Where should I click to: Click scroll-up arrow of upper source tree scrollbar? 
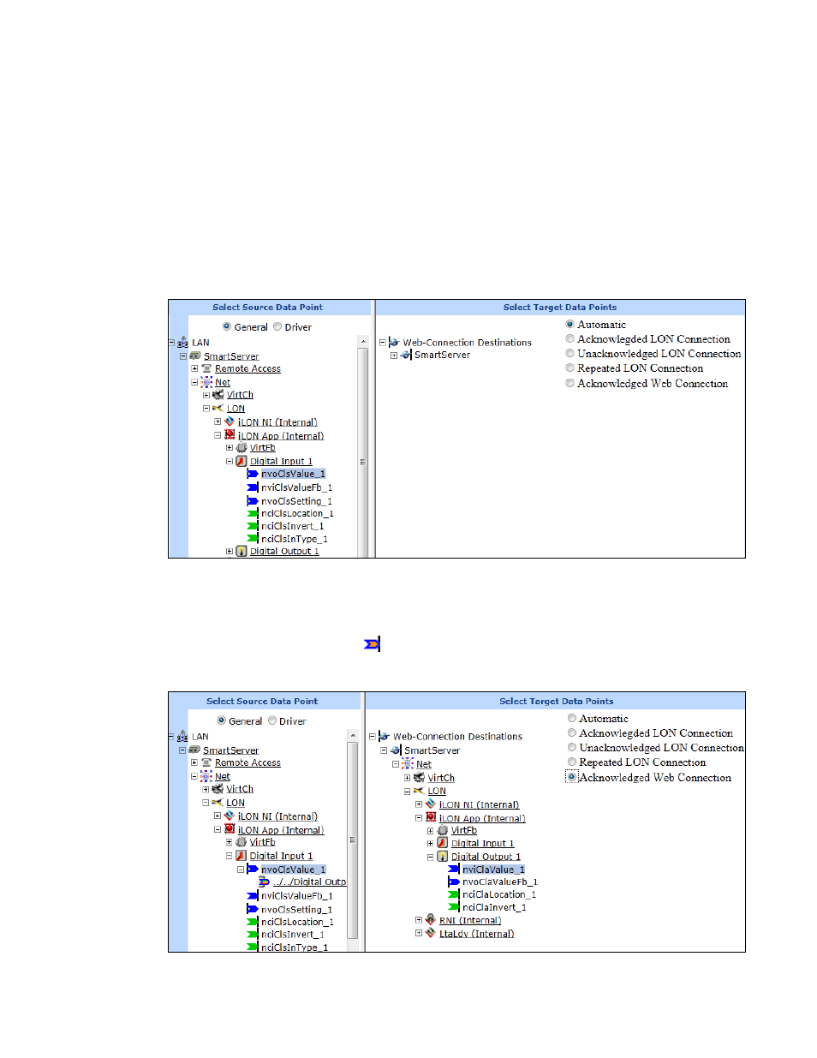363,342
